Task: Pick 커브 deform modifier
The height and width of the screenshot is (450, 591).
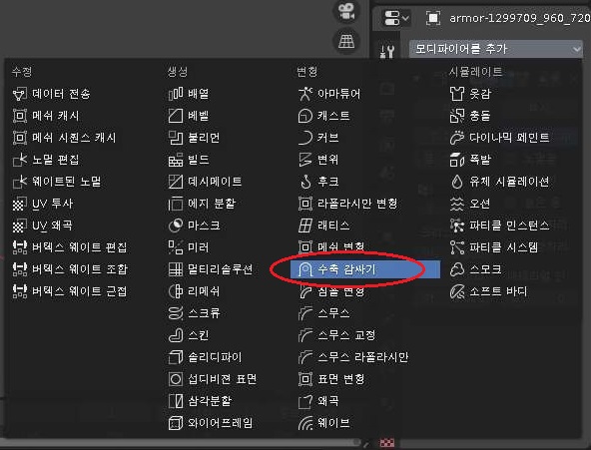Action: pos(318,138)
